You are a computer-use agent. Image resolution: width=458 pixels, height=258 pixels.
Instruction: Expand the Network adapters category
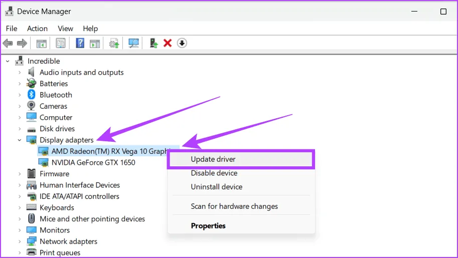[20, 241]
